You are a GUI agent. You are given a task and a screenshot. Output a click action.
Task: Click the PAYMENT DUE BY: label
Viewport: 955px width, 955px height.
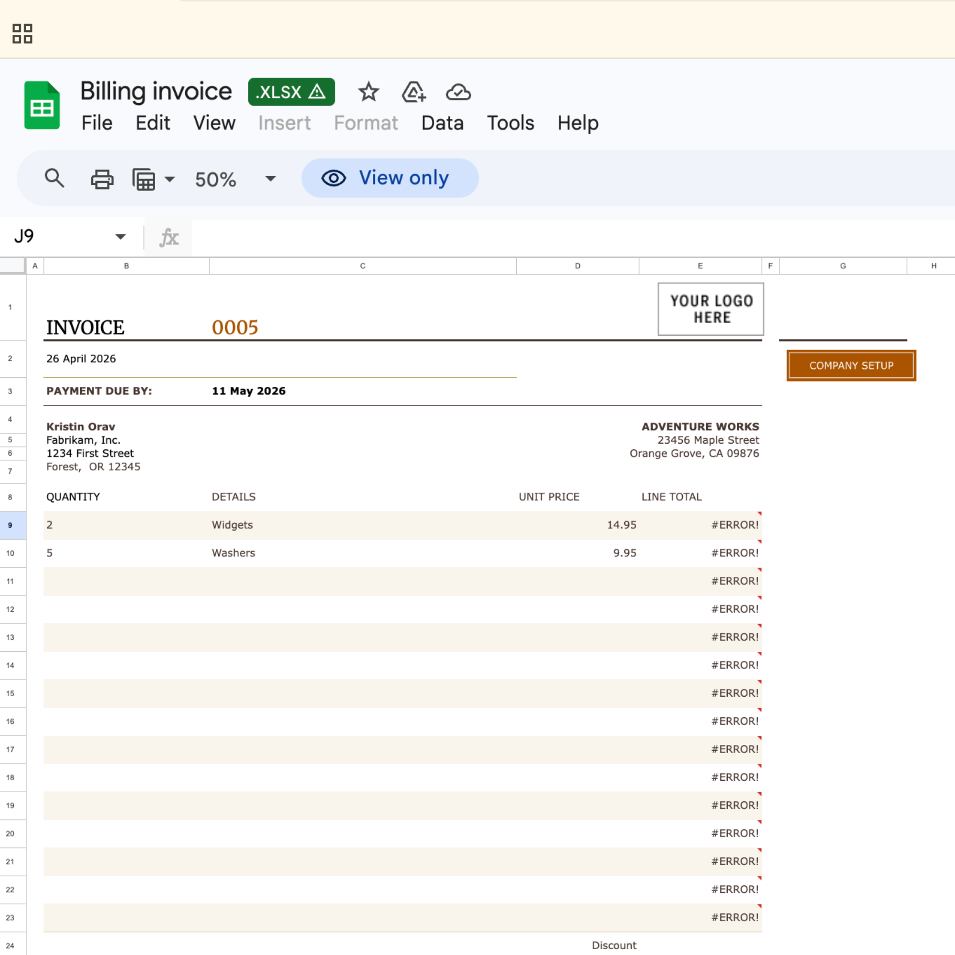tap(99, 391)
